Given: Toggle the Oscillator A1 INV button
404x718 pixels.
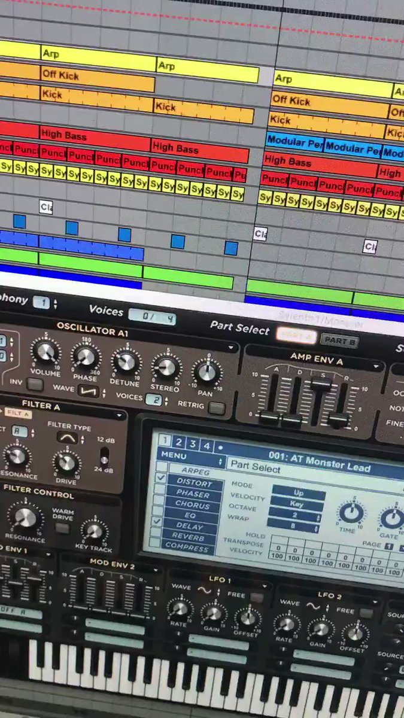Looking at the screenshot, I should tap(35, 384).
